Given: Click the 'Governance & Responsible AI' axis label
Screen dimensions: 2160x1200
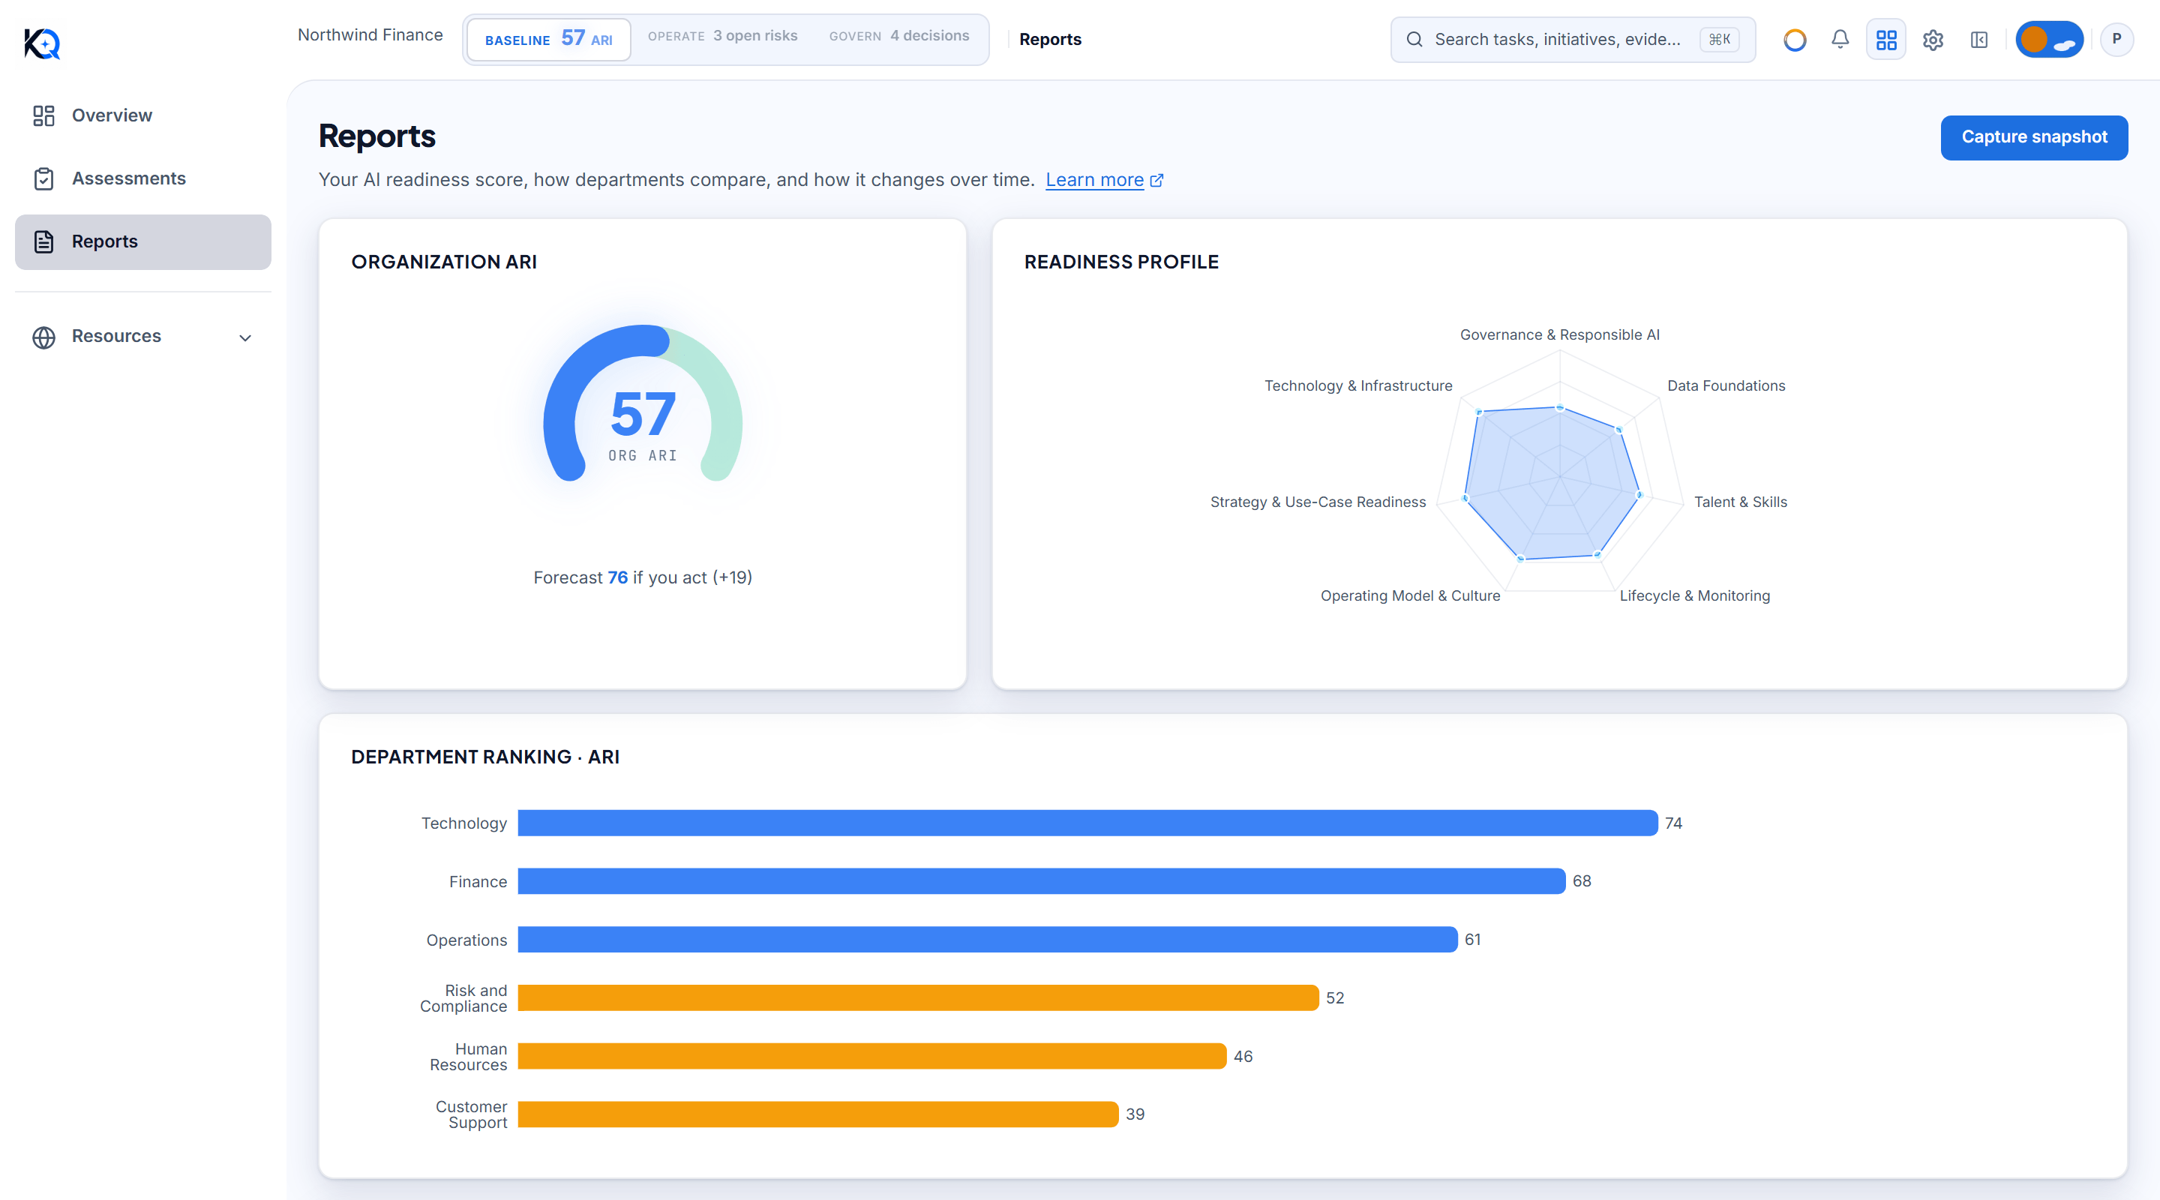Looking at the screenshot, I should coord(1560,334).
